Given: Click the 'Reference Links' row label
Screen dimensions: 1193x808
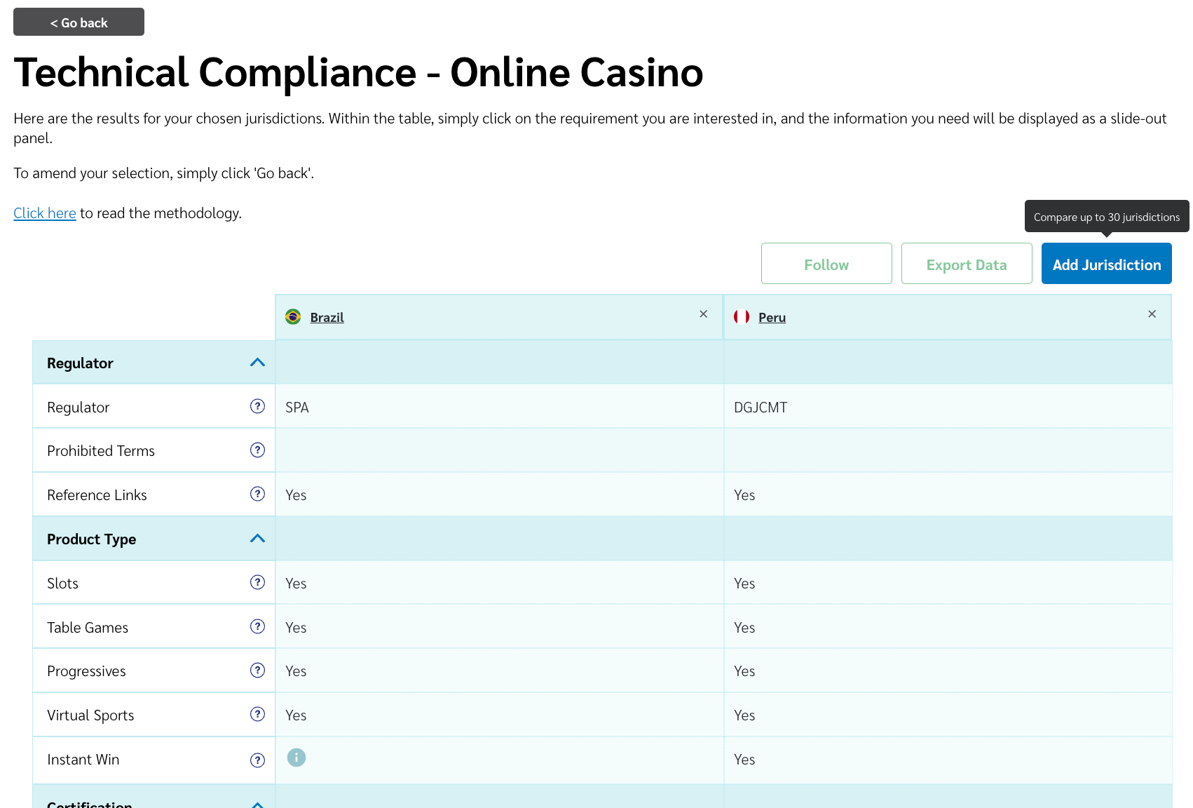Looking at the screenshot, I should tap(97, 495).
